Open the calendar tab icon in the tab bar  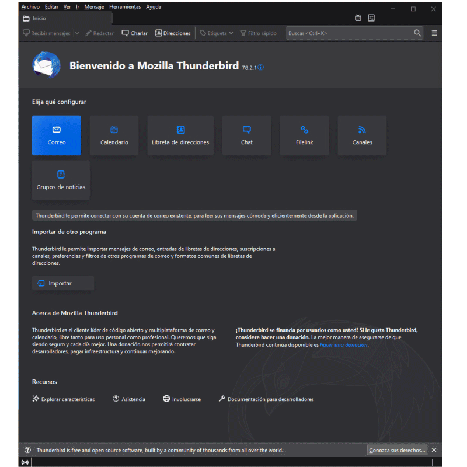tap(358, 18)
